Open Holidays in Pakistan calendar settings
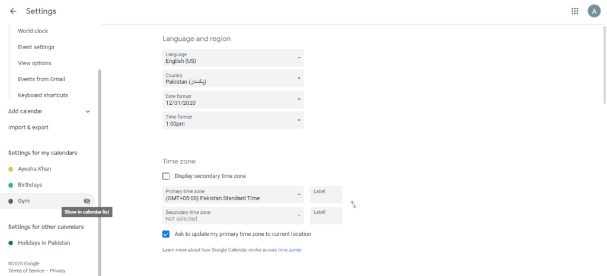Image resolution: width=607 pixels, height=276 pixels. [x=44, y=243]
